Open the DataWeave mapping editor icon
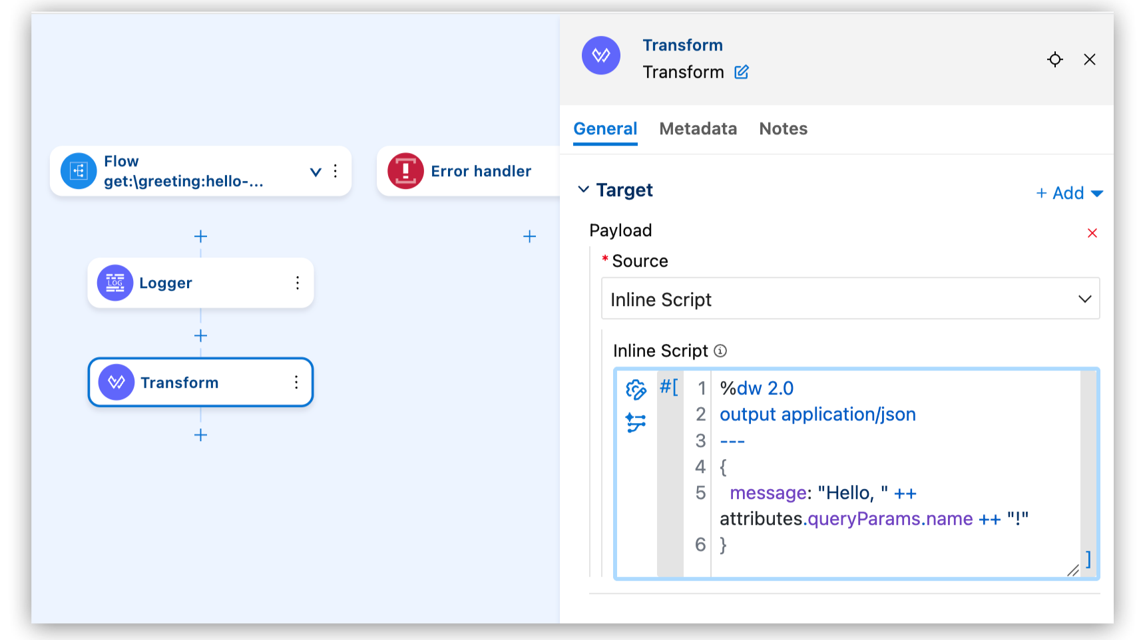Image resolution: width=1145 pixels, height=640 pixels. click(x=636, y=422)
